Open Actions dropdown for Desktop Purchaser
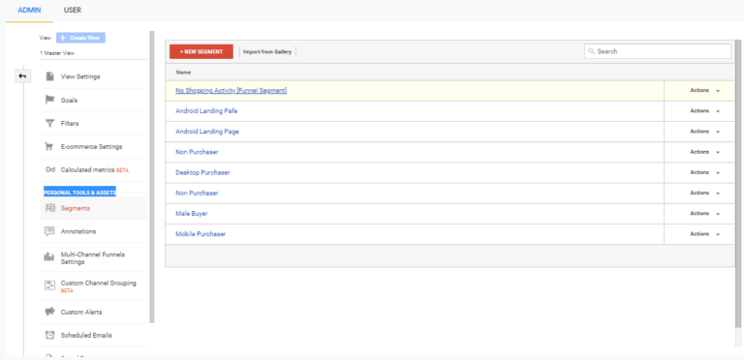Screen dimensions: 744x360 tap(704, 172)
